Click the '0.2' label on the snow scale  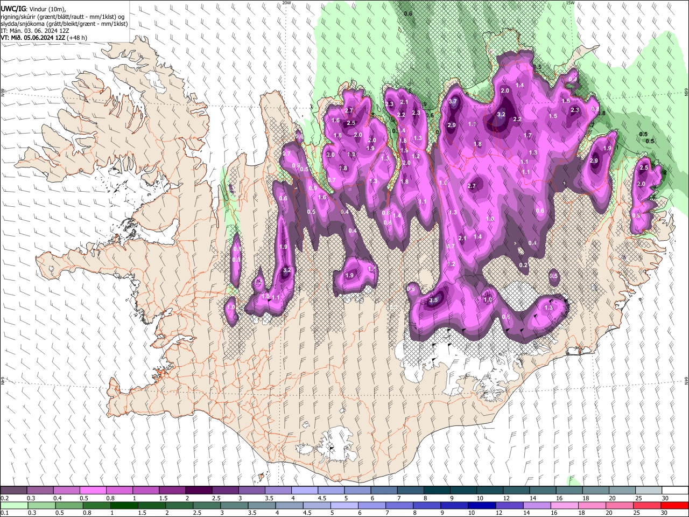coord(4,498)
